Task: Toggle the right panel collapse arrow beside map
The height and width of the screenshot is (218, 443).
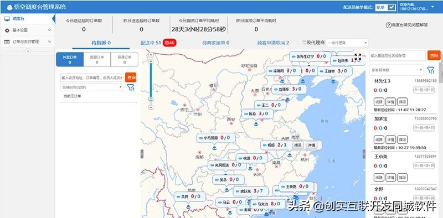Action: [x=364, y=154]
